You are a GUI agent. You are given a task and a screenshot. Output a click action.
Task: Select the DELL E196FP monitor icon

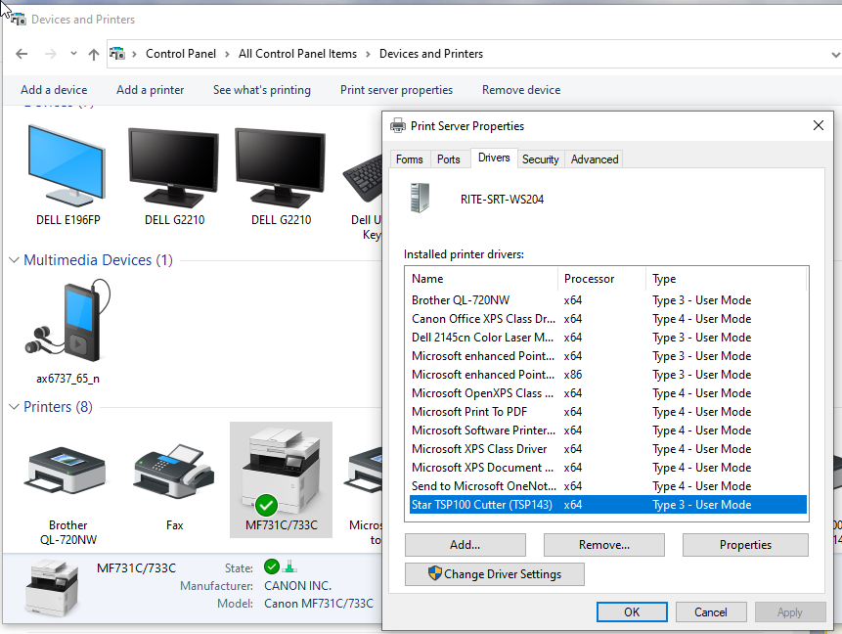click(x=67, y=165)
